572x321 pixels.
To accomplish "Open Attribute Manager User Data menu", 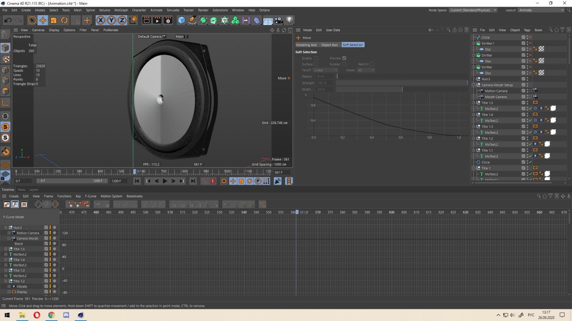I will click(333, 30).
